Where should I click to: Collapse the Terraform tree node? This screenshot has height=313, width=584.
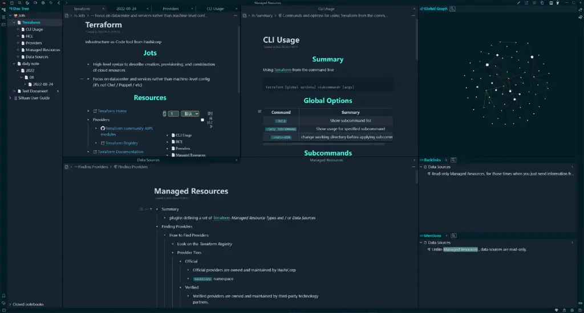click(14, 22)
